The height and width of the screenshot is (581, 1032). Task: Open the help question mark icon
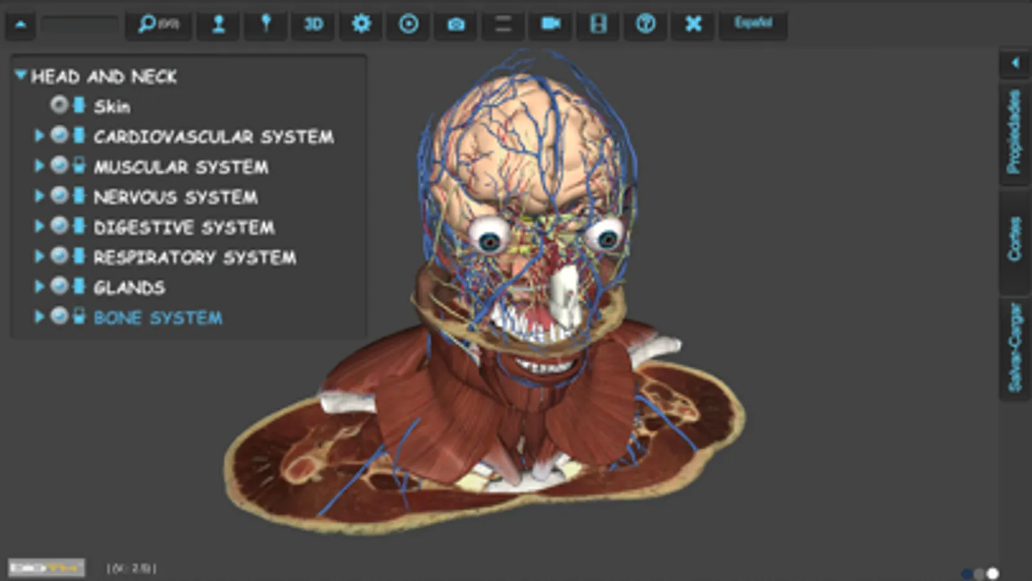[x=645, y=25]
